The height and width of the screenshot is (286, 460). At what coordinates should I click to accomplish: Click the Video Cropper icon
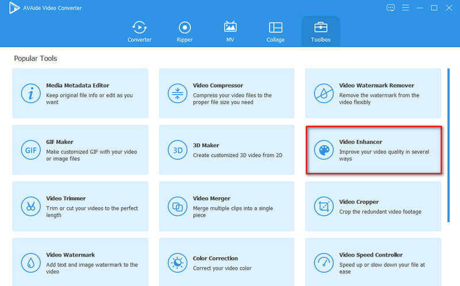pyautogui.click(x=324, y=207)
